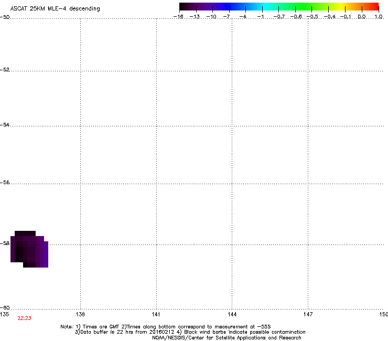Click the -1 color scale label
Screen dimensions: 388x341
click(x=261, y=17)
